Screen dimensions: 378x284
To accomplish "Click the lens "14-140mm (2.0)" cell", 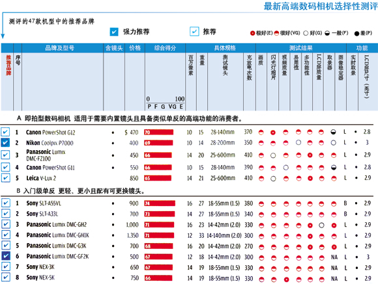I will point(224,235).
